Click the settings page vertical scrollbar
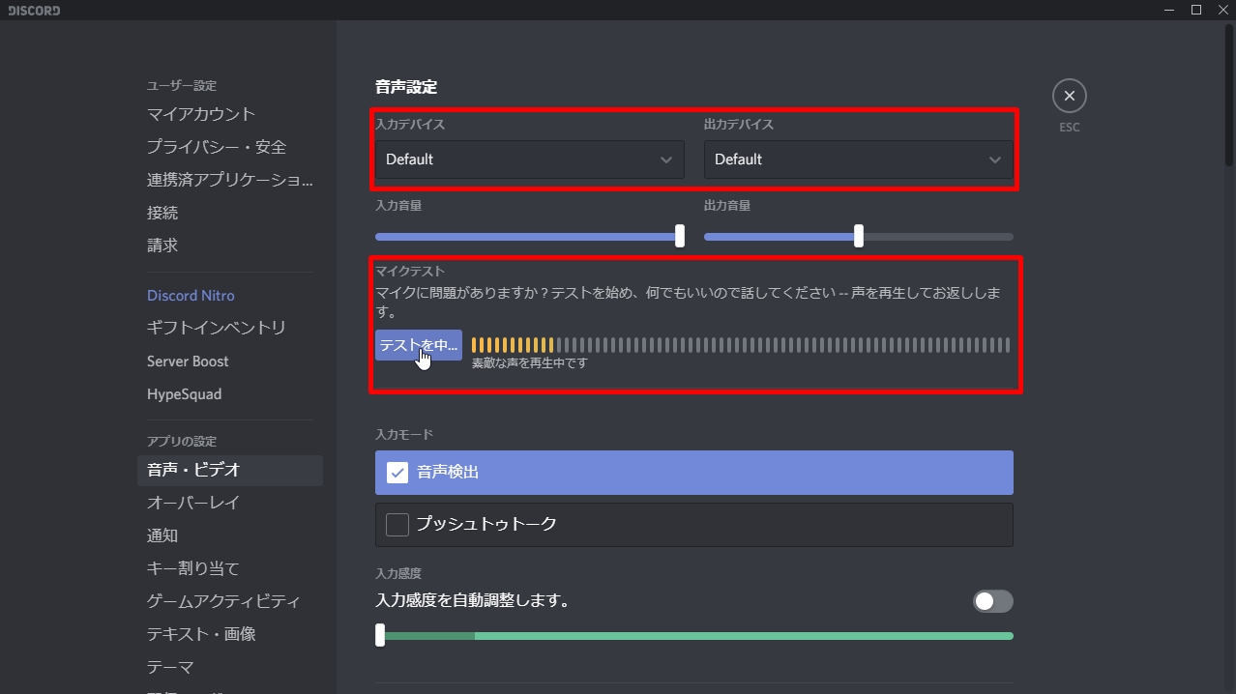This screenshot has width=1236, height=694. [x=1229, y=97]
